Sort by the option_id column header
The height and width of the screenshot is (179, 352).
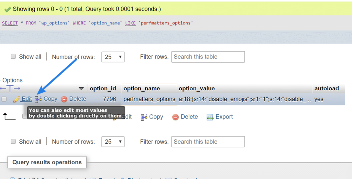[103, 89]
